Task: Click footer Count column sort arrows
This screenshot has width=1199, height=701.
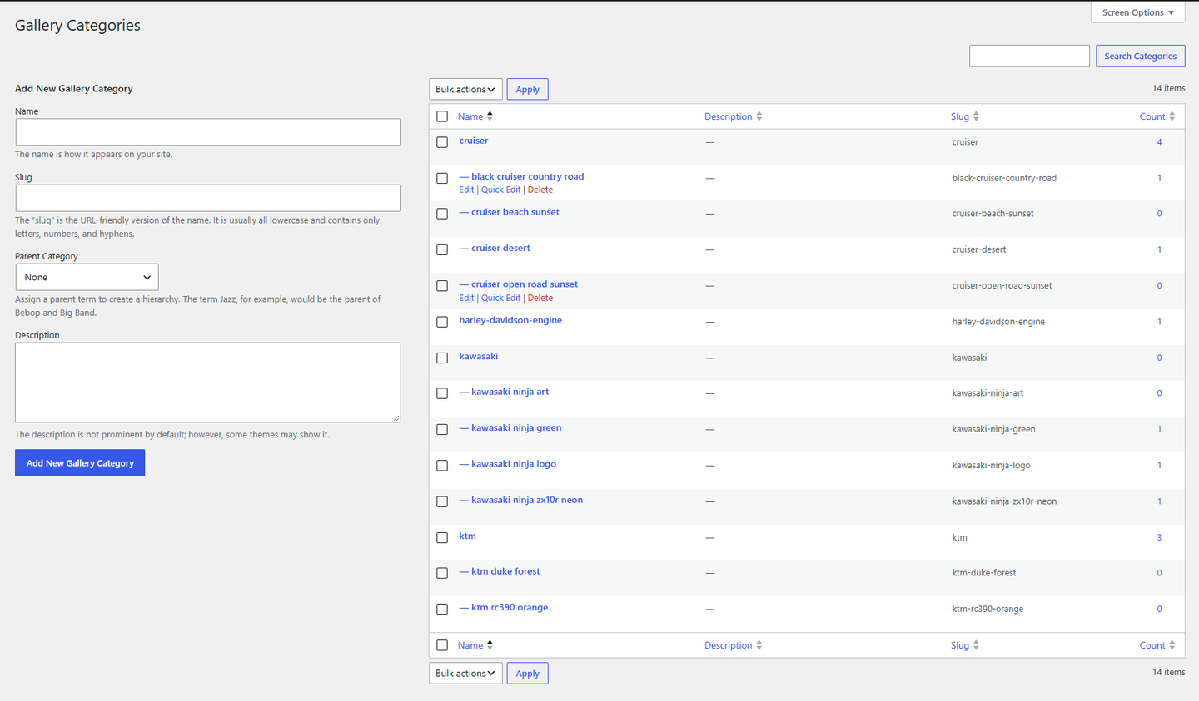Action: coord(1172,645)
